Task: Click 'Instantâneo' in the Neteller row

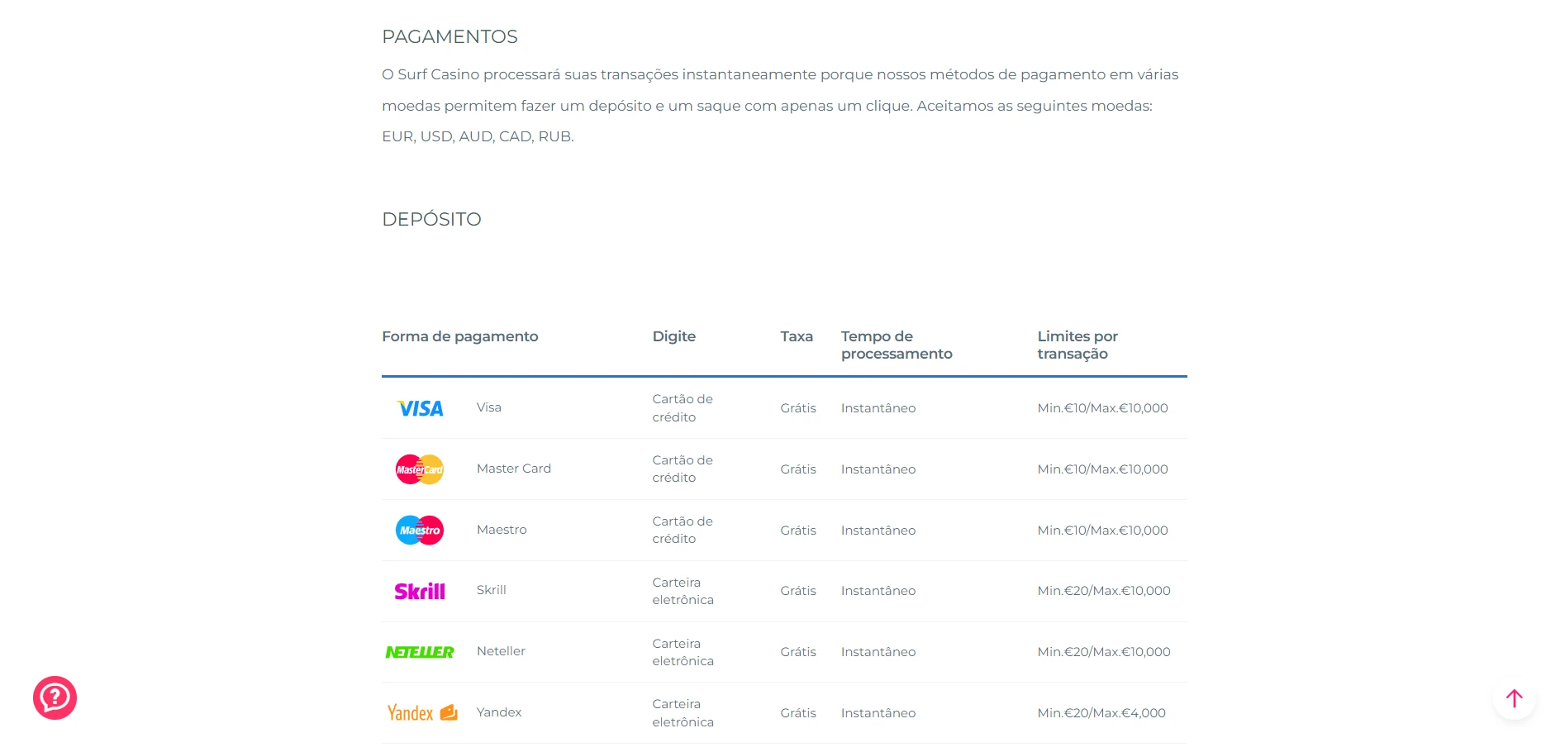Action: tap(878, 652)
